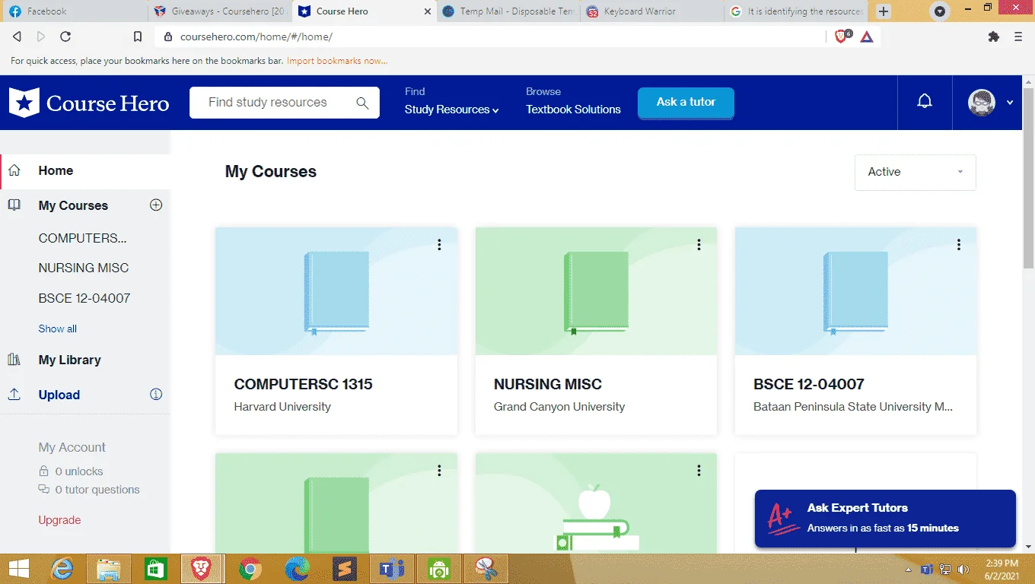Viewport: 1035px width, 584px height.
Task: Open the notifications bell
Action: click(x=925, y=102)
